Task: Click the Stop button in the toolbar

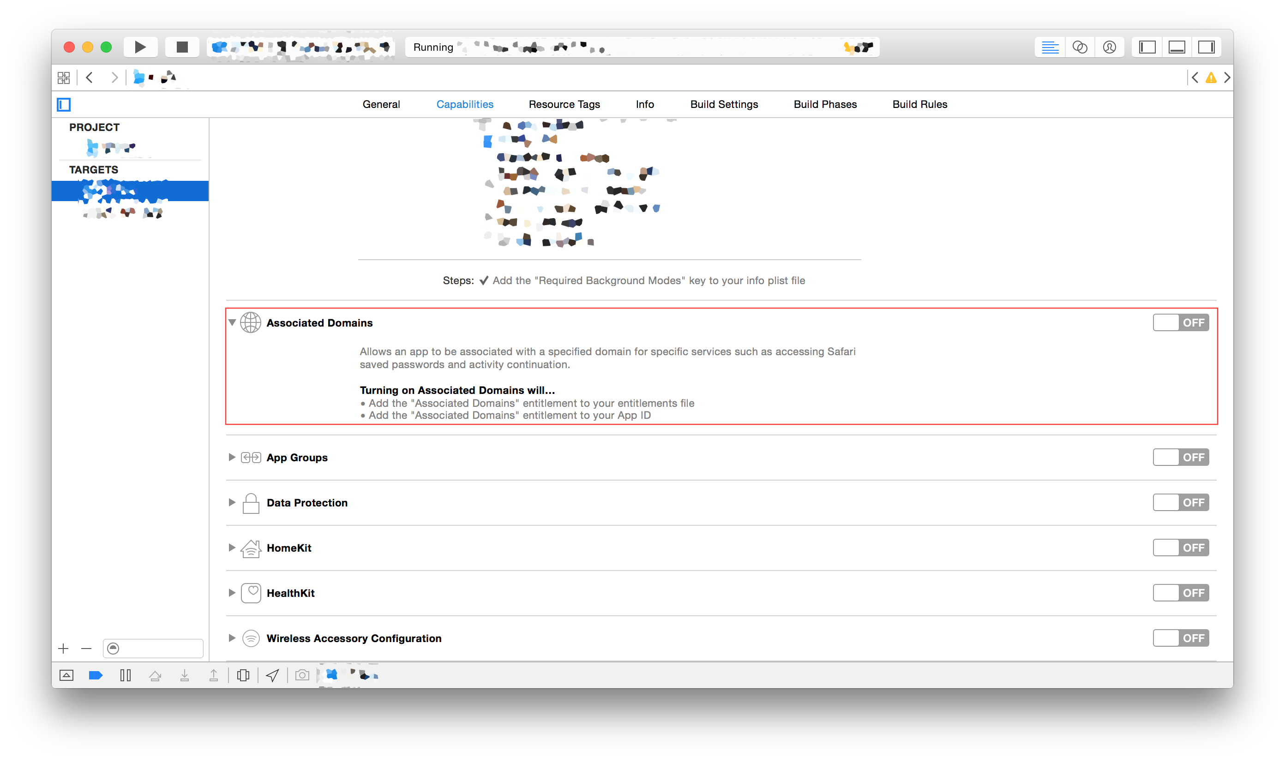Action: point(182,47)
